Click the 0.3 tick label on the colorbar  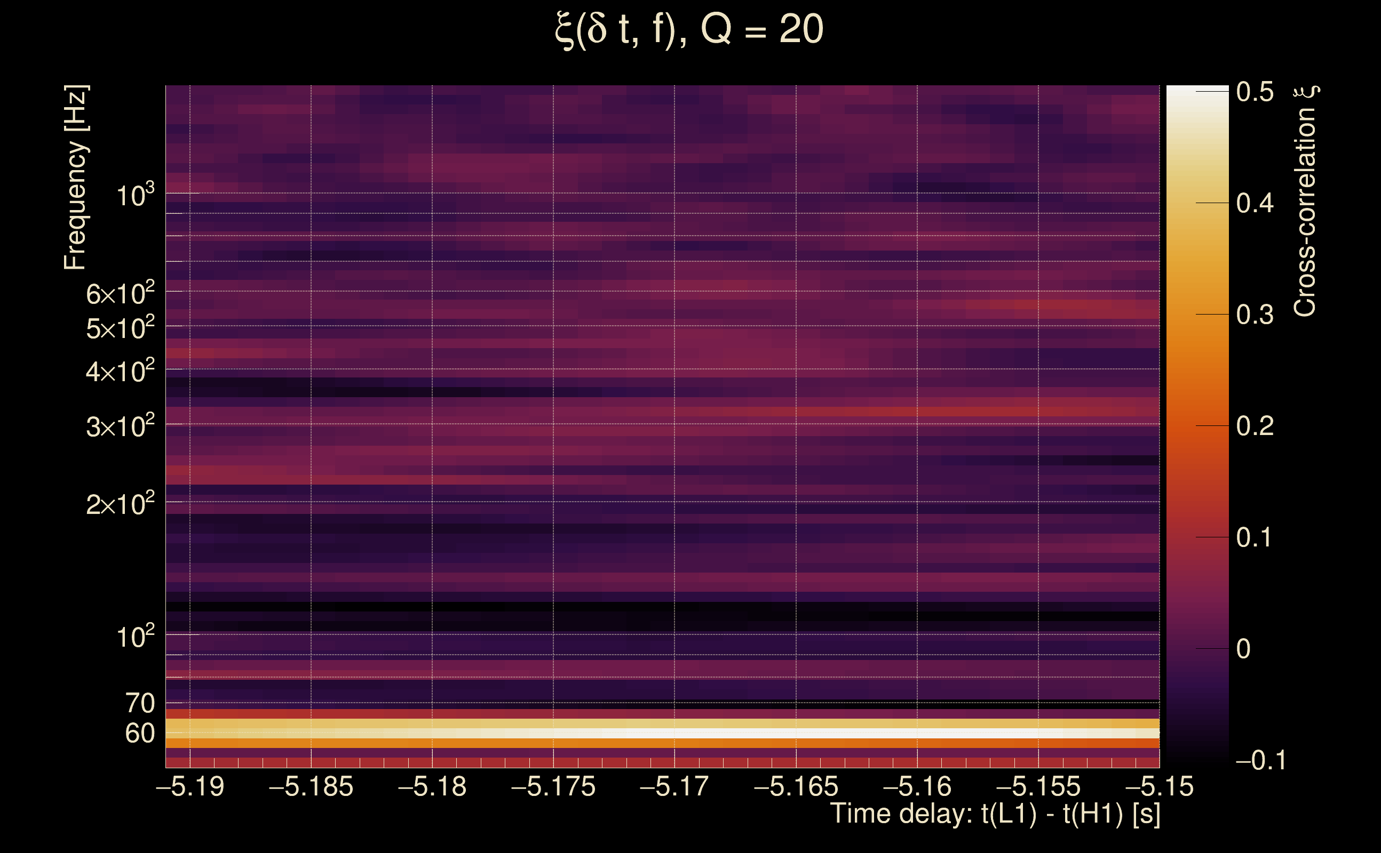(x=1255, y=315)
